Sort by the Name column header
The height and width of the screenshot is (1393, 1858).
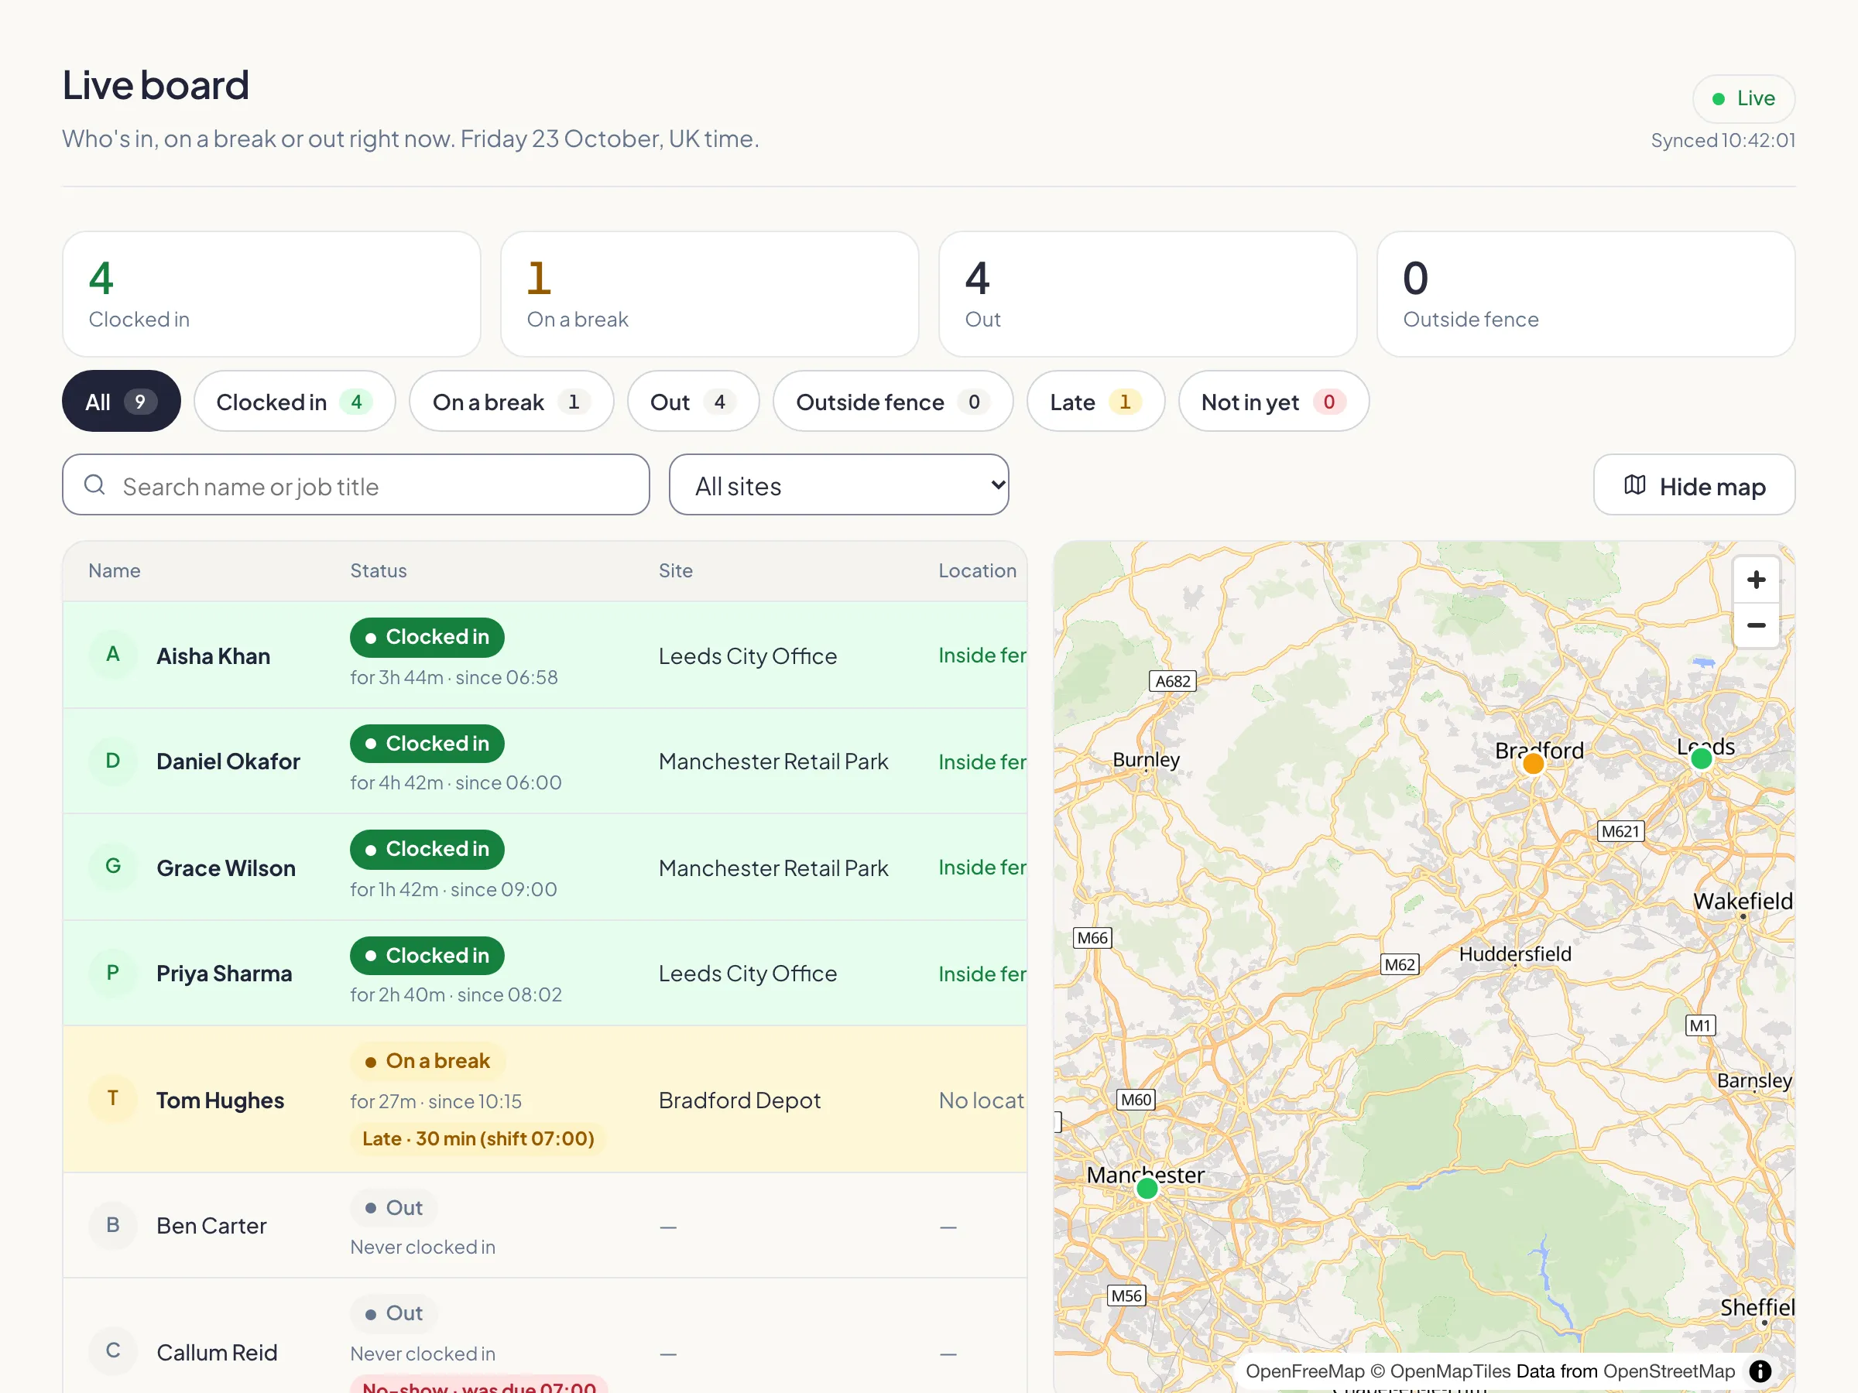click(115, 571)
